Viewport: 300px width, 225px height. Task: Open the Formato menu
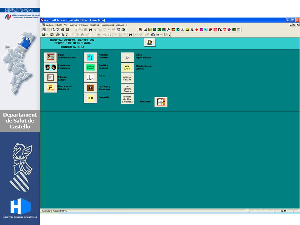click(83, 25)
